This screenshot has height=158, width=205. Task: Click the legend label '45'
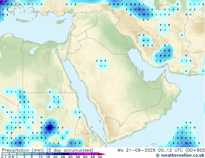[92, 157]
